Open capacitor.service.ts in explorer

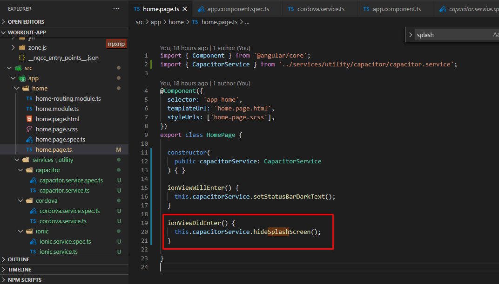[x=65, y=190]
